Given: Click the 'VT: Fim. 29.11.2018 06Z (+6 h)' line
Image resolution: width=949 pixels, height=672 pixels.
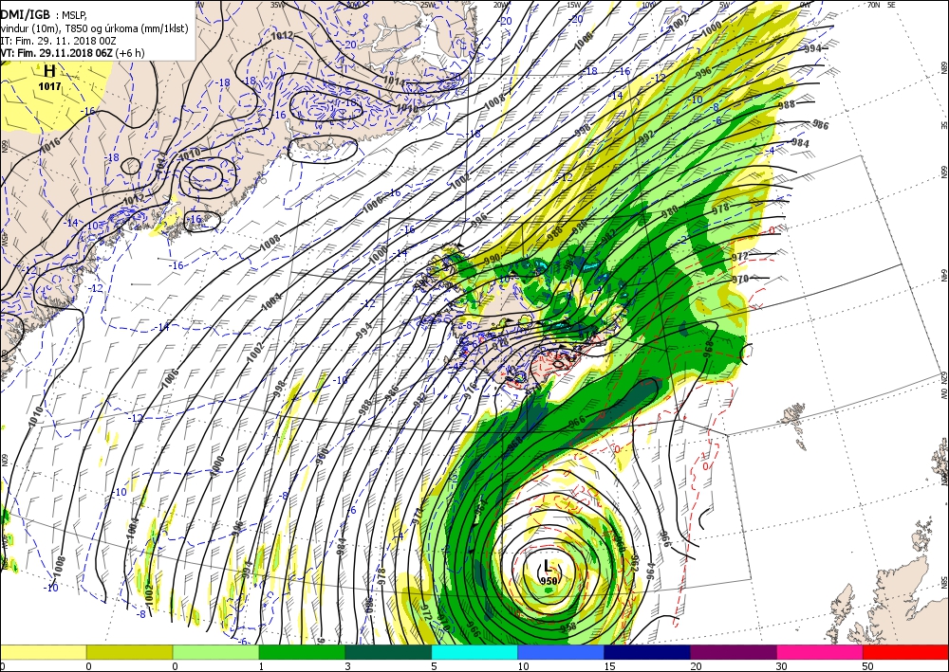Looking at the screenshot, I should click(x=72, y=52).
